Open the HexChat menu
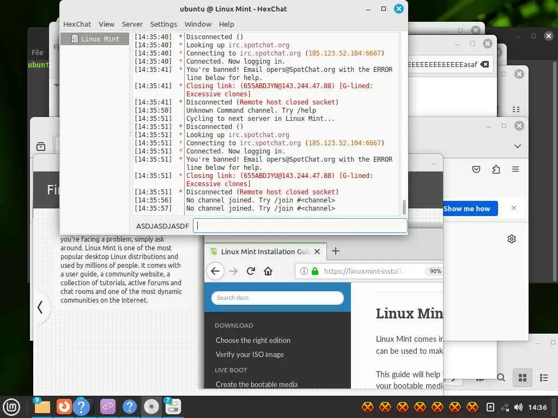Image resolution: width=558 pixels, height=418 pixels. (x=77, y=24)
